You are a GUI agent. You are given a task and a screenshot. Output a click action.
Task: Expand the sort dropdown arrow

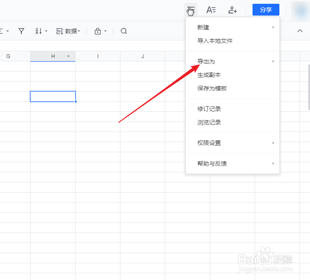[46, 31]
